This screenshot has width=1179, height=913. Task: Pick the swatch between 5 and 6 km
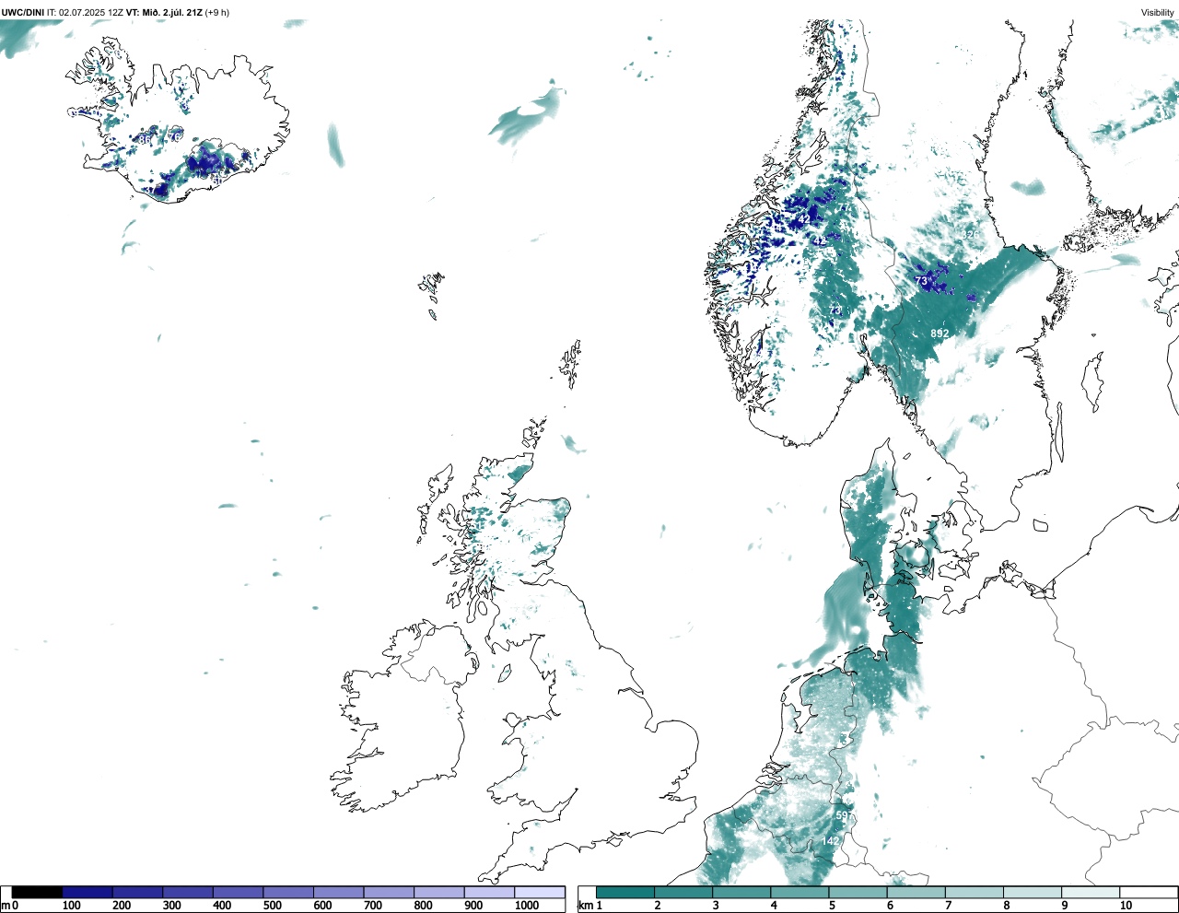858,893
